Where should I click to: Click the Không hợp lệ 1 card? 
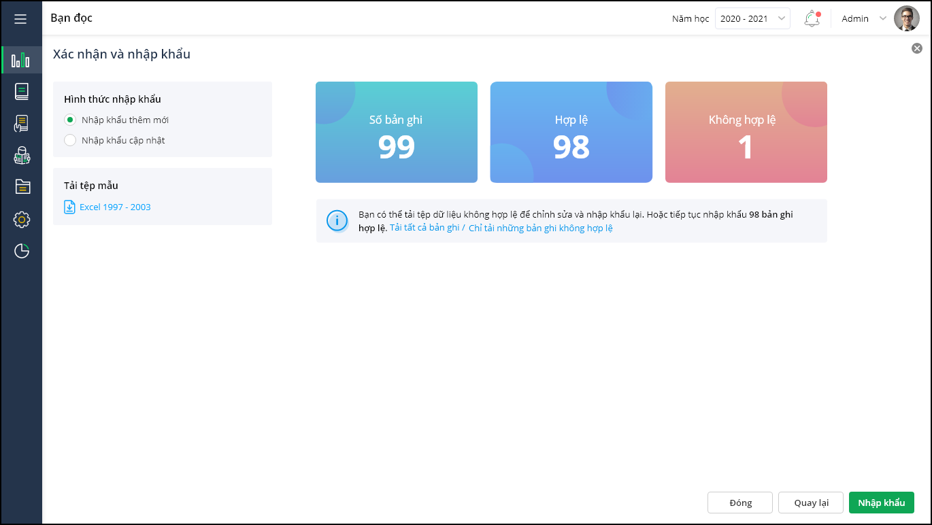[x=746, y=132]
